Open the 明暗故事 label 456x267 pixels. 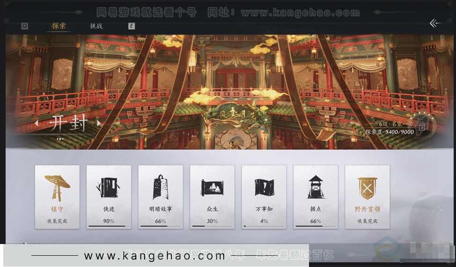tap(161, 209)
